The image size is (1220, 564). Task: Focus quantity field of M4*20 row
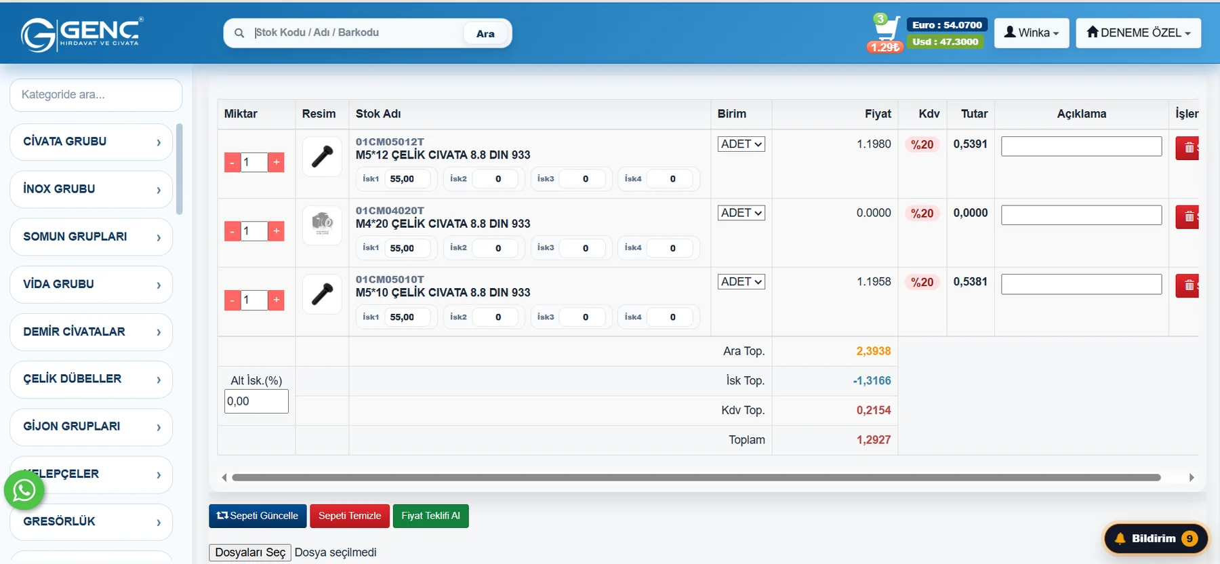click(254, 231)
